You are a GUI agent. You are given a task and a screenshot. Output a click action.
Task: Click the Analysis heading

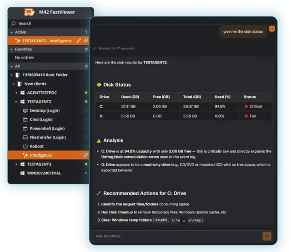click(x=113, y=140)
